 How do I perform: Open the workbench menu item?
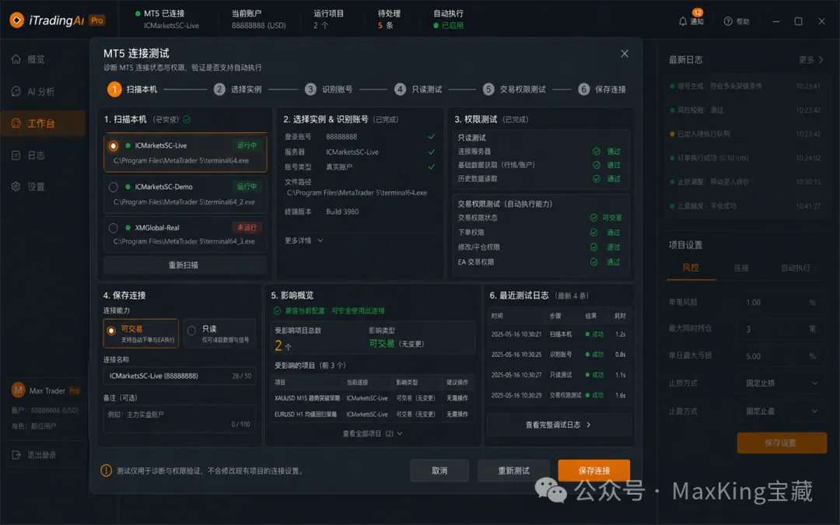[40, 124]
